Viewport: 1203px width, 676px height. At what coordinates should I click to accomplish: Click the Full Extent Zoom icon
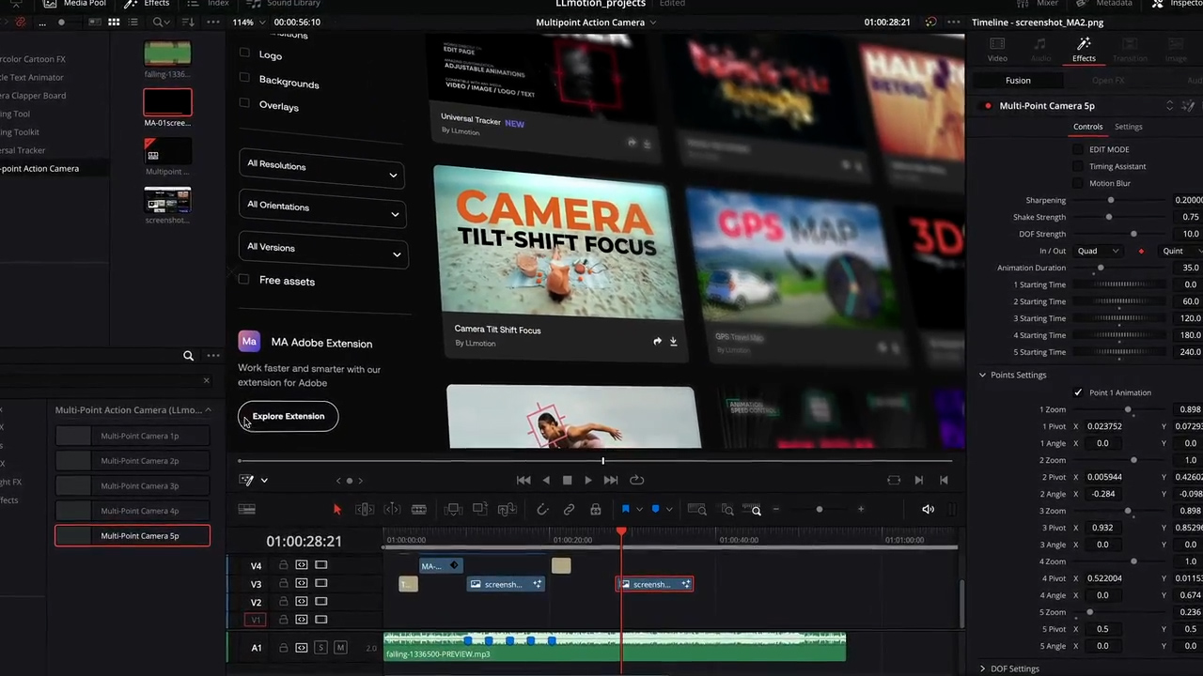click(x=696, y=509)
